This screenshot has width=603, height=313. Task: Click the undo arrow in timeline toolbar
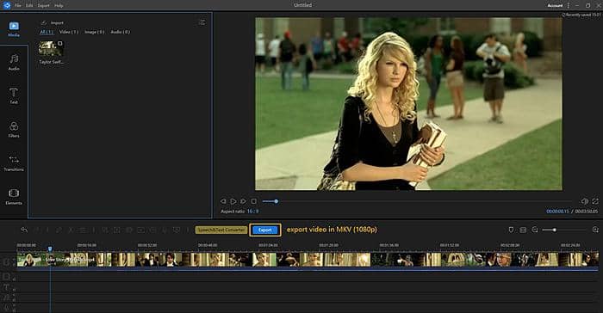24,230
